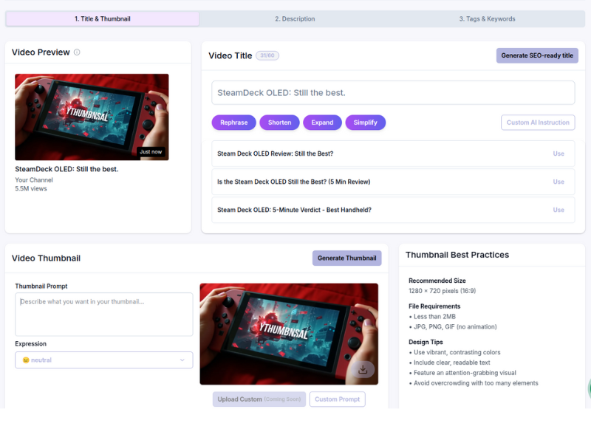Click 'Avoid overcrowding with too many elements' tip
Image resolution: width=591 pixels, height=443 pixels.
pos(476,383)
